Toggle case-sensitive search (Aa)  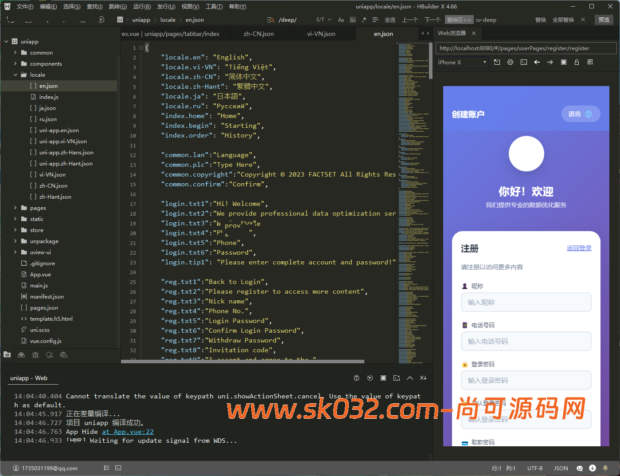(x=341, y=20)
